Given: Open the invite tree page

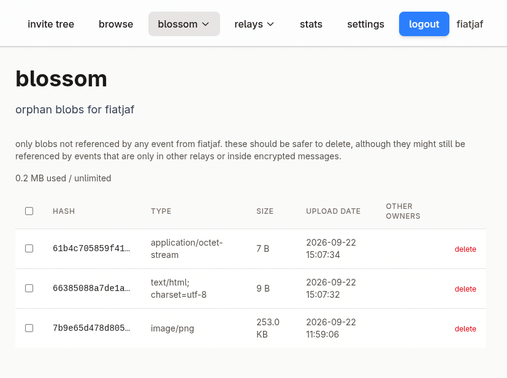Looking at the screenshot, I should coord(51,25).
